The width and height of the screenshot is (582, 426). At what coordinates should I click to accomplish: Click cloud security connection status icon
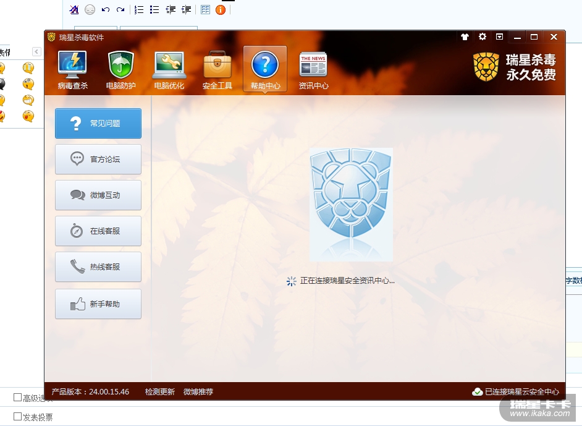coord(477,392)
